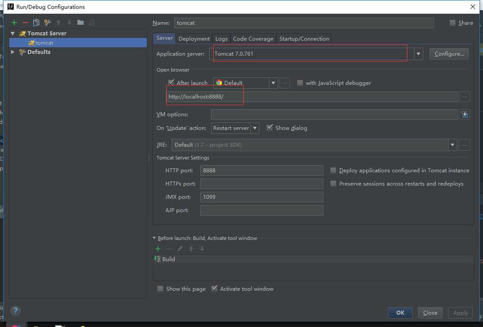Screen dimensions: 483x327
Task: Move the before launch task up
Action: click(191, 249)
